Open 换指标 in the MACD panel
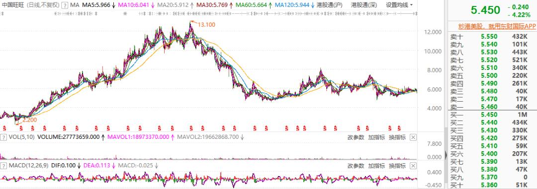 (x=397, y=166)
